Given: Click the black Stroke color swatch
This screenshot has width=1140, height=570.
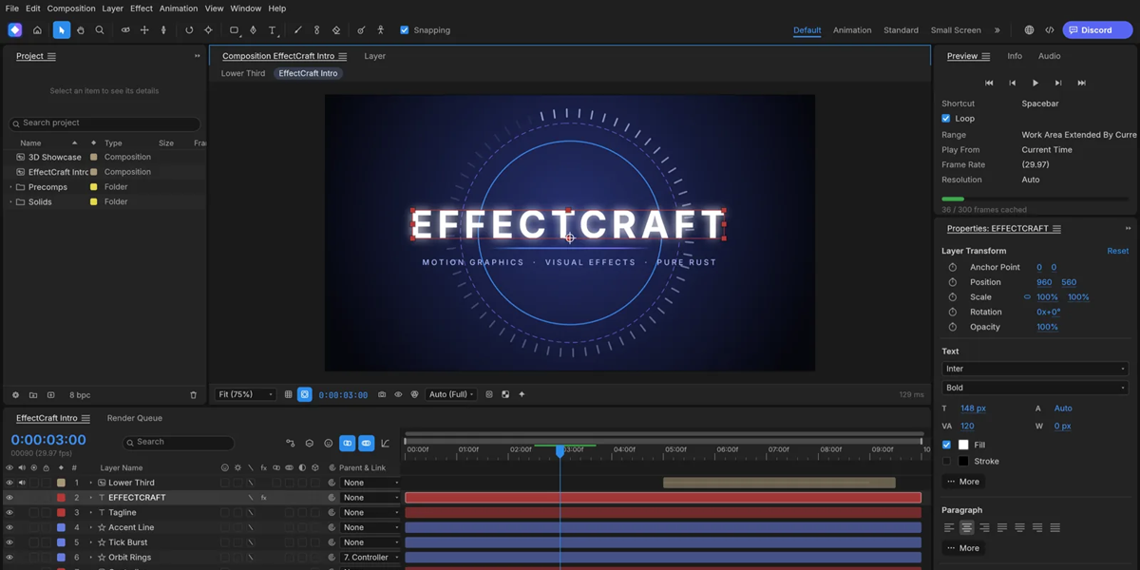Looking at the screenshot, I should point(963,462).
